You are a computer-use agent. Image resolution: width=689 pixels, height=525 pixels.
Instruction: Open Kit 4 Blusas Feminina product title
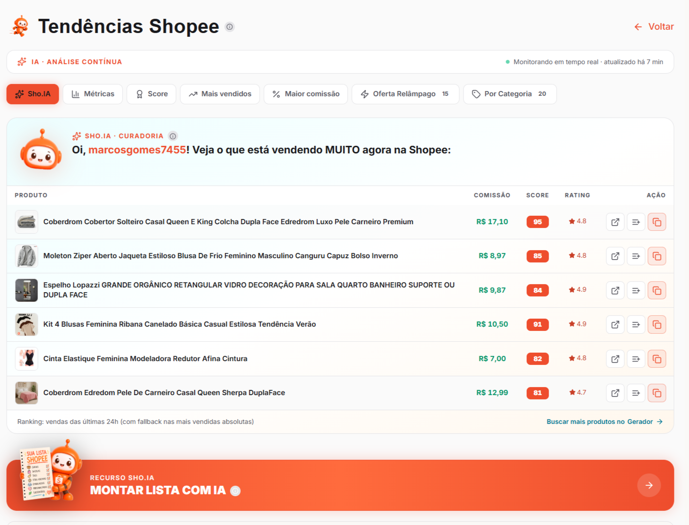tap(180, 324)
